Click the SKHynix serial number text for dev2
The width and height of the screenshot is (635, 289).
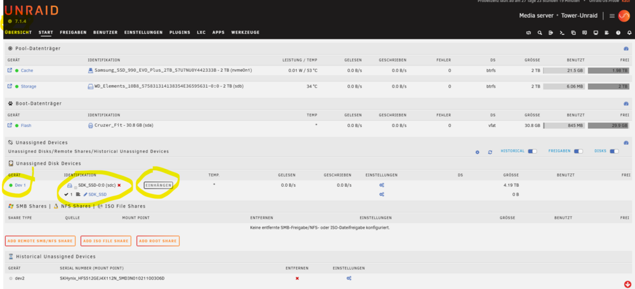(x=112, y=278)
